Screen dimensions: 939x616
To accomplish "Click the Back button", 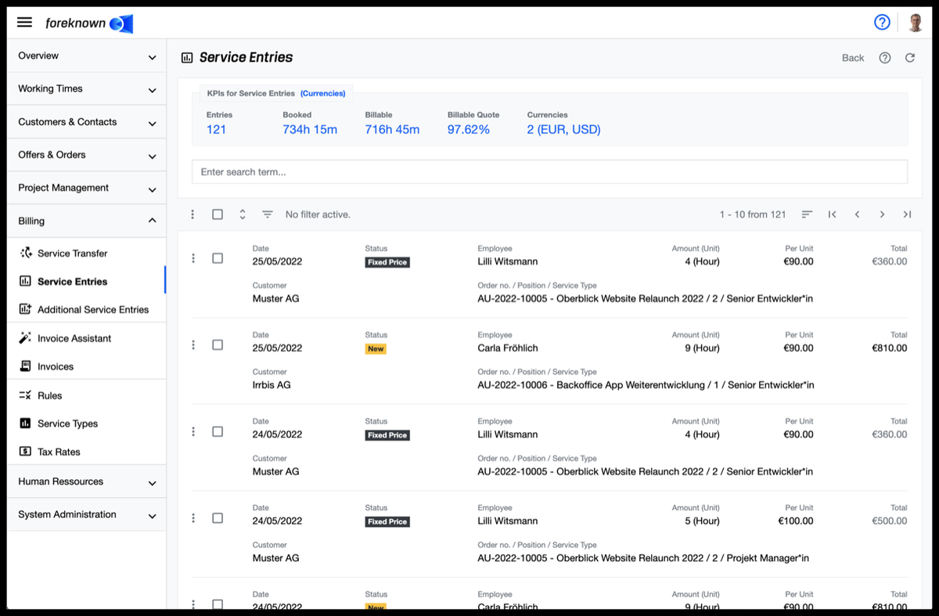I will [x=853, y=58].
